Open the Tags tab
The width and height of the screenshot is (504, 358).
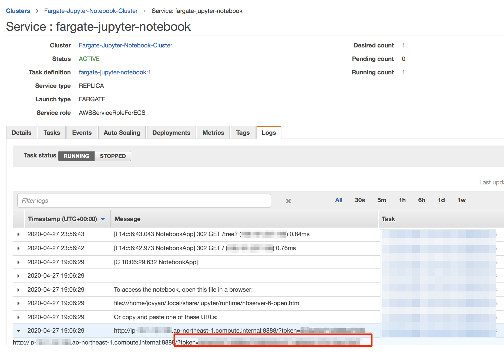point(243,133)
